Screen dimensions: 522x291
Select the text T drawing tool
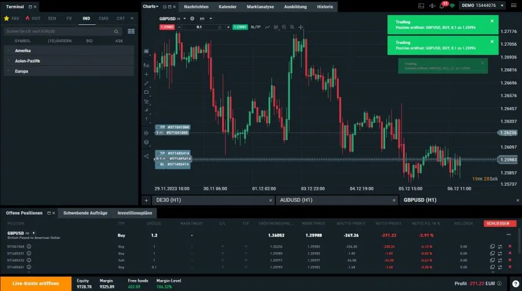[146, 119]
